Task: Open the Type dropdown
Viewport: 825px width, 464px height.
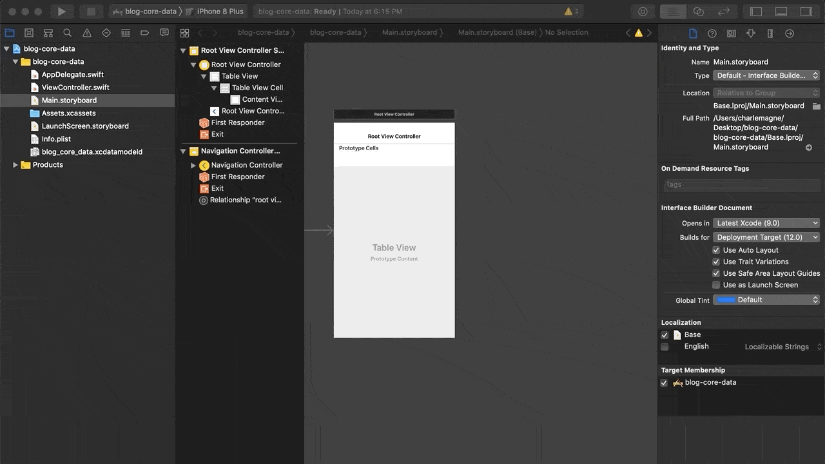Action: coord(766,75)
